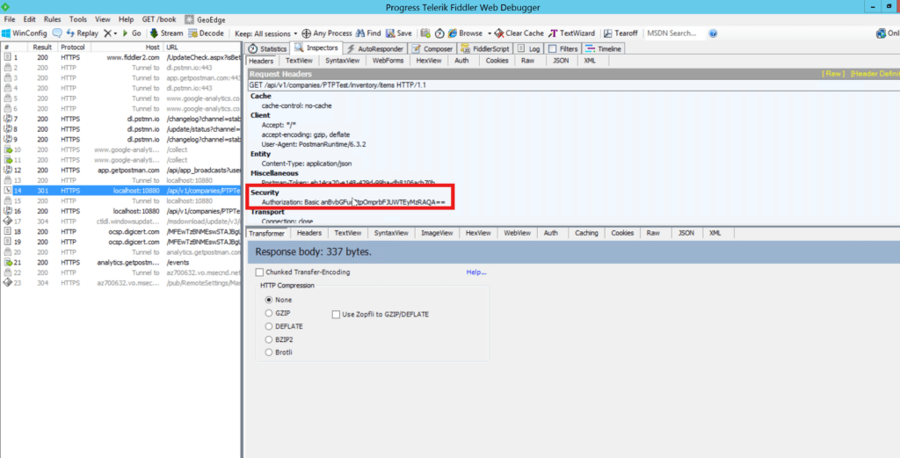Select the DEFLATE compression option

pos(268,326)
